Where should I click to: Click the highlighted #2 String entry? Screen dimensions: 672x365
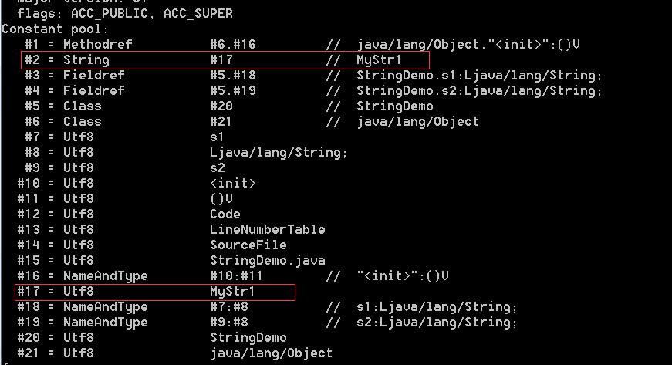225,60
